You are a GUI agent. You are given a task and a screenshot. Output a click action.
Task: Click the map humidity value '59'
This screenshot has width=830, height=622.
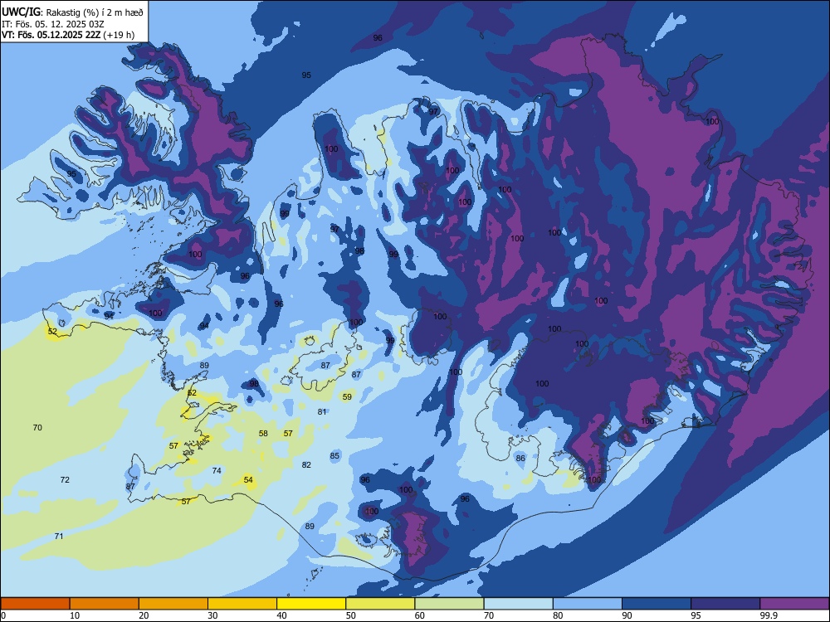(x=347, y=397)
